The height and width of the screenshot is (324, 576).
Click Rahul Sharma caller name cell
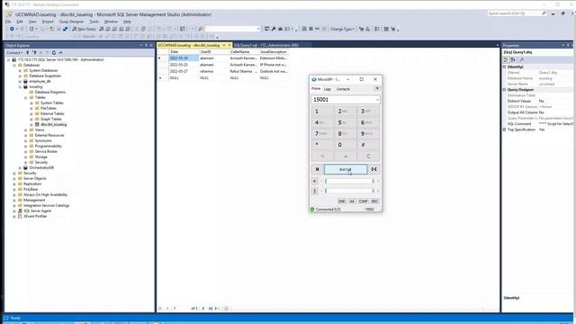pos(243,71)
